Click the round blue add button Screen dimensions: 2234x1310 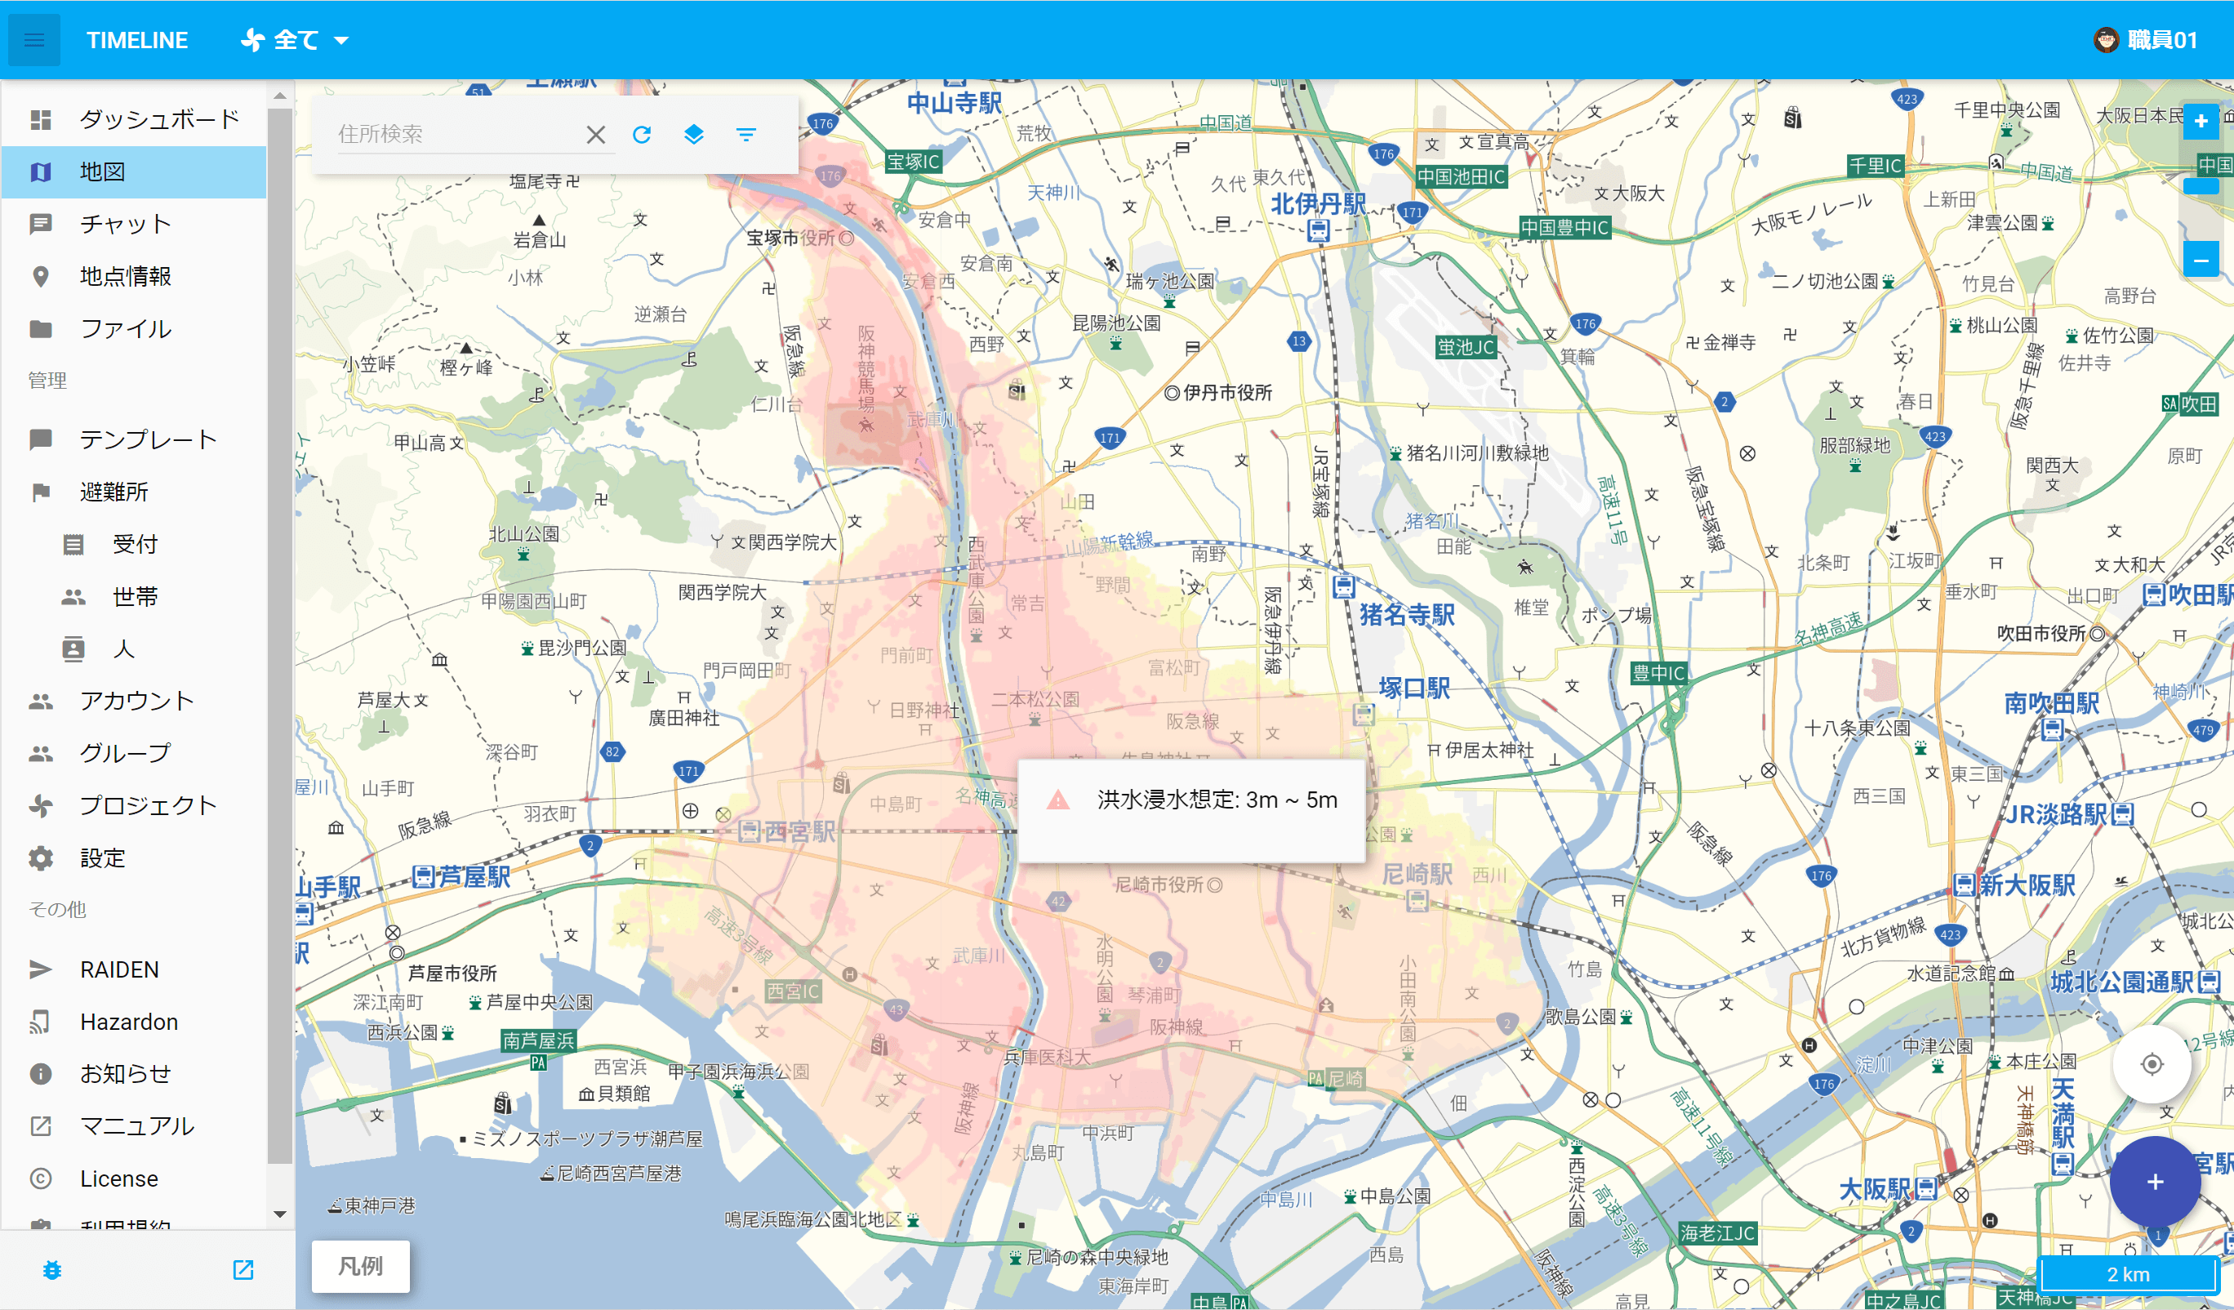(x=2155, y=1182)
